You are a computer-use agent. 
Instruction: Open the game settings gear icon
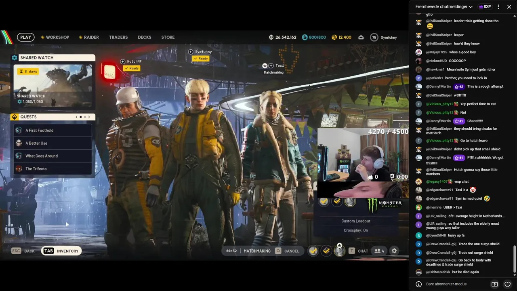coord(395,251)
